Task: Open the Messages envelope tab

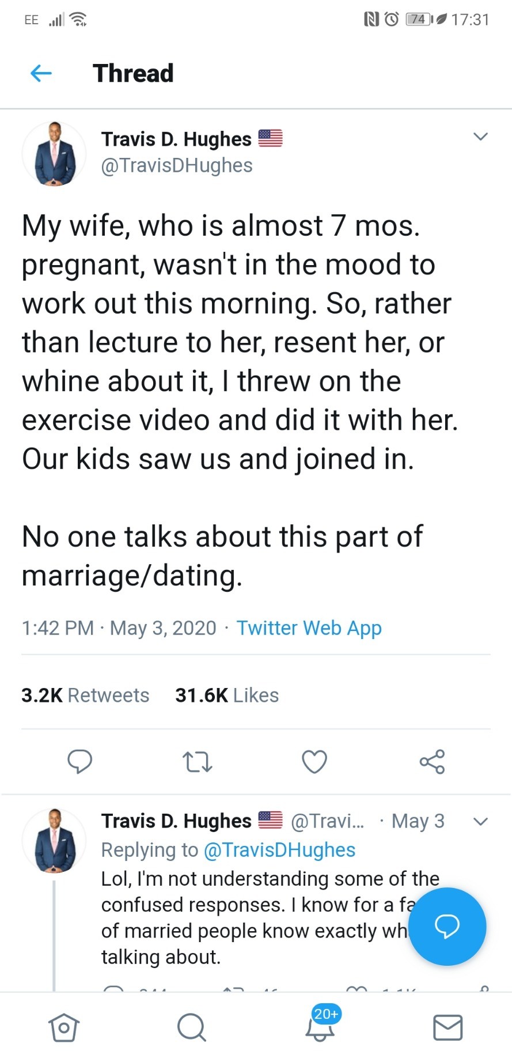Action: (x=447, y=1027)
